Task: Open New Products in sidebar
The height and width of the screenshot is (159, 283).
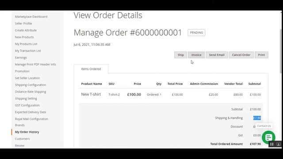Action: pos(24,37)
